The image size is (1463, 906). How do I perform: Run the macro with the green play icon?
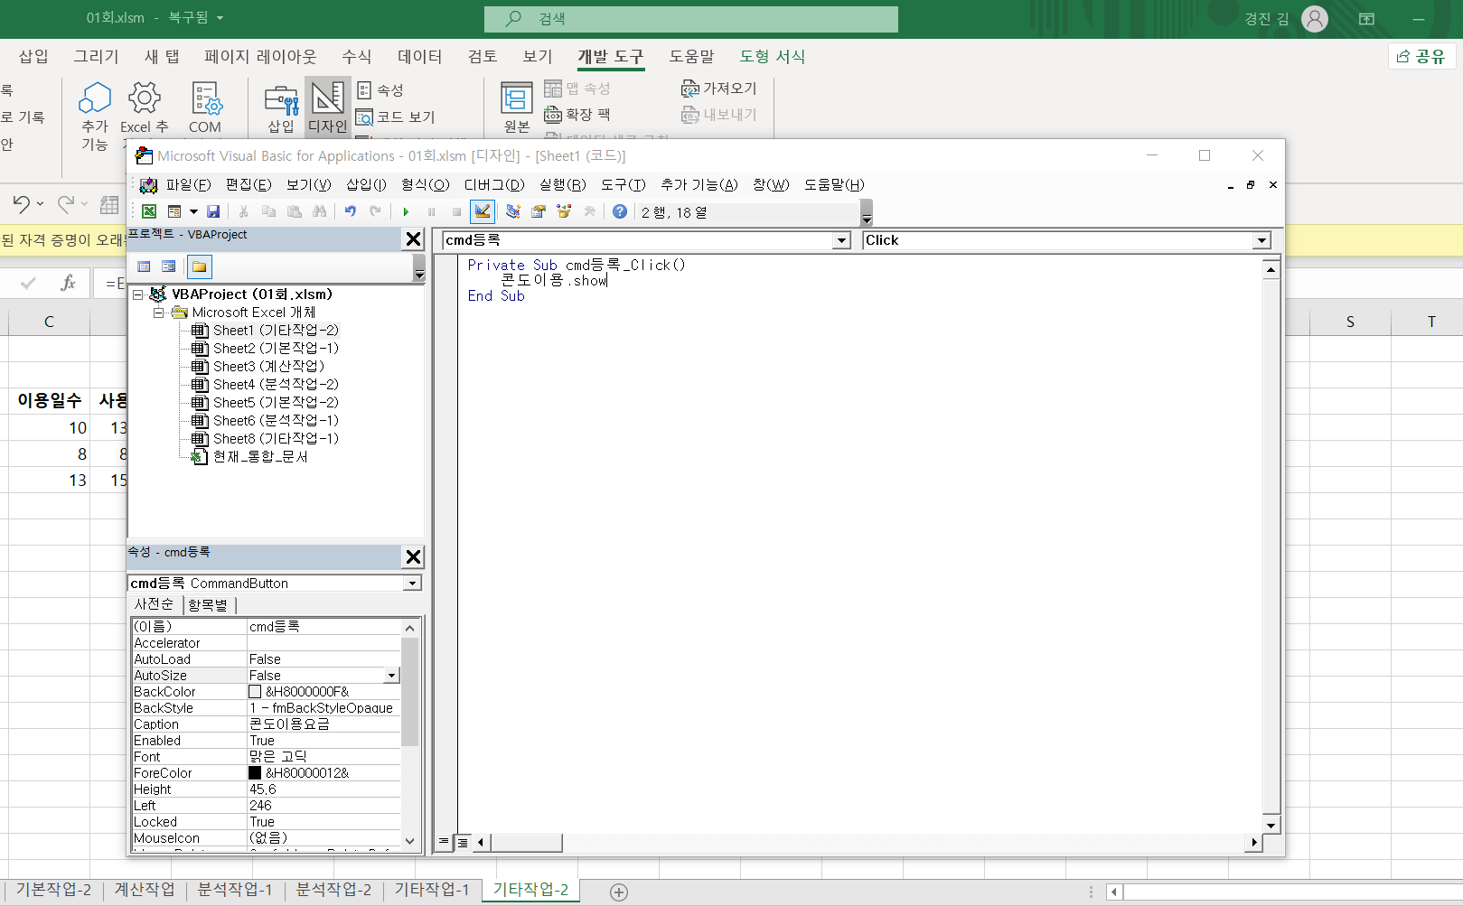(406, 211)
